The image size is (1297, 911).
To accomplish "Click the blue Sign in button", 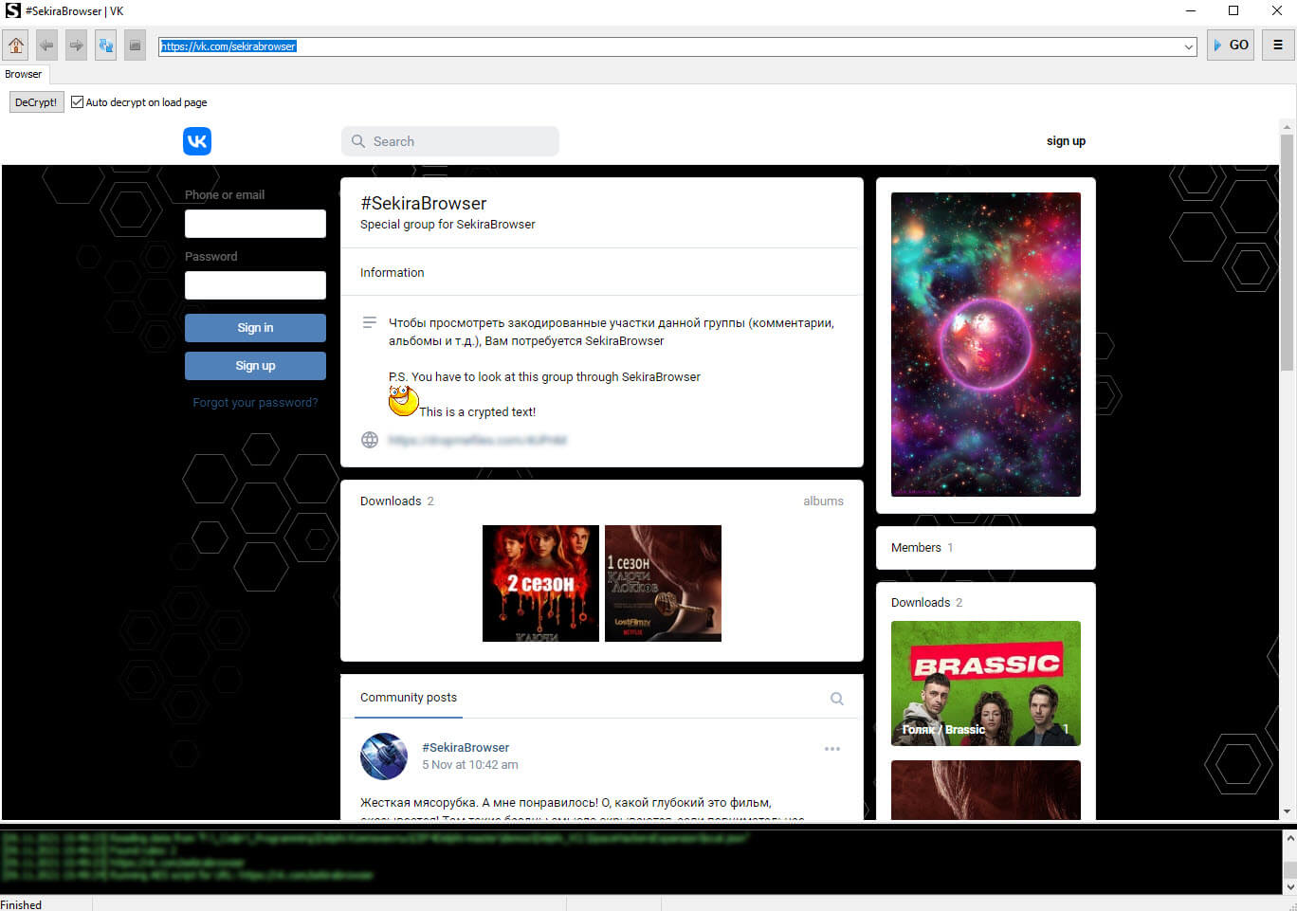I will 255,328.
